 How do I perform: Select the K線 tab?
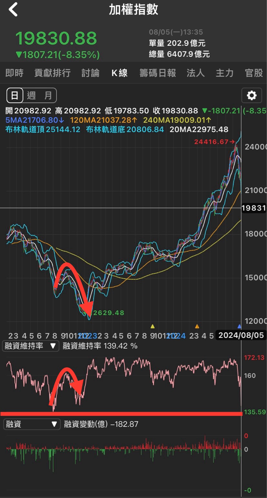pos(119,73)
